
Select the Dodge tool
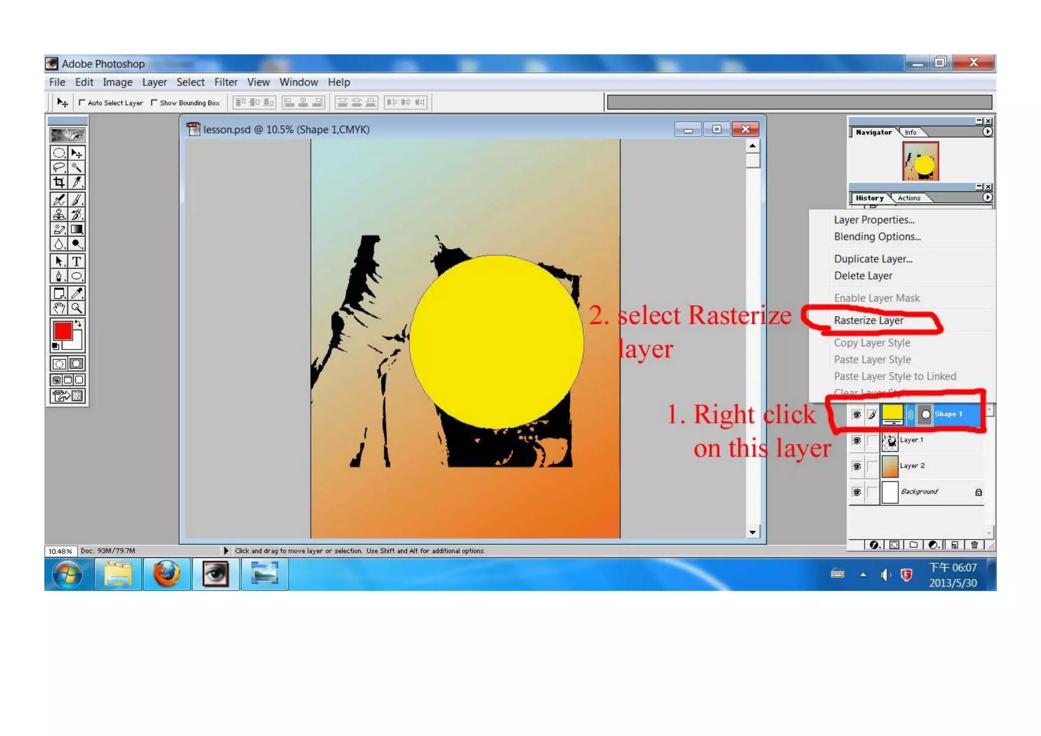pos(77,244)
